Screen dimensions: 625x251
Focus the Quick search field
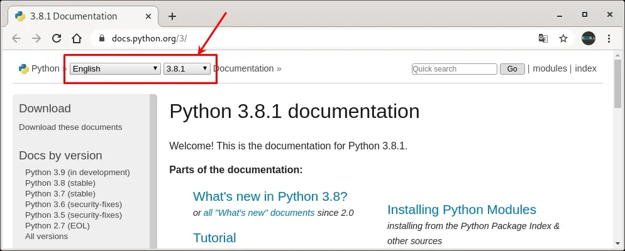point(455,69)
